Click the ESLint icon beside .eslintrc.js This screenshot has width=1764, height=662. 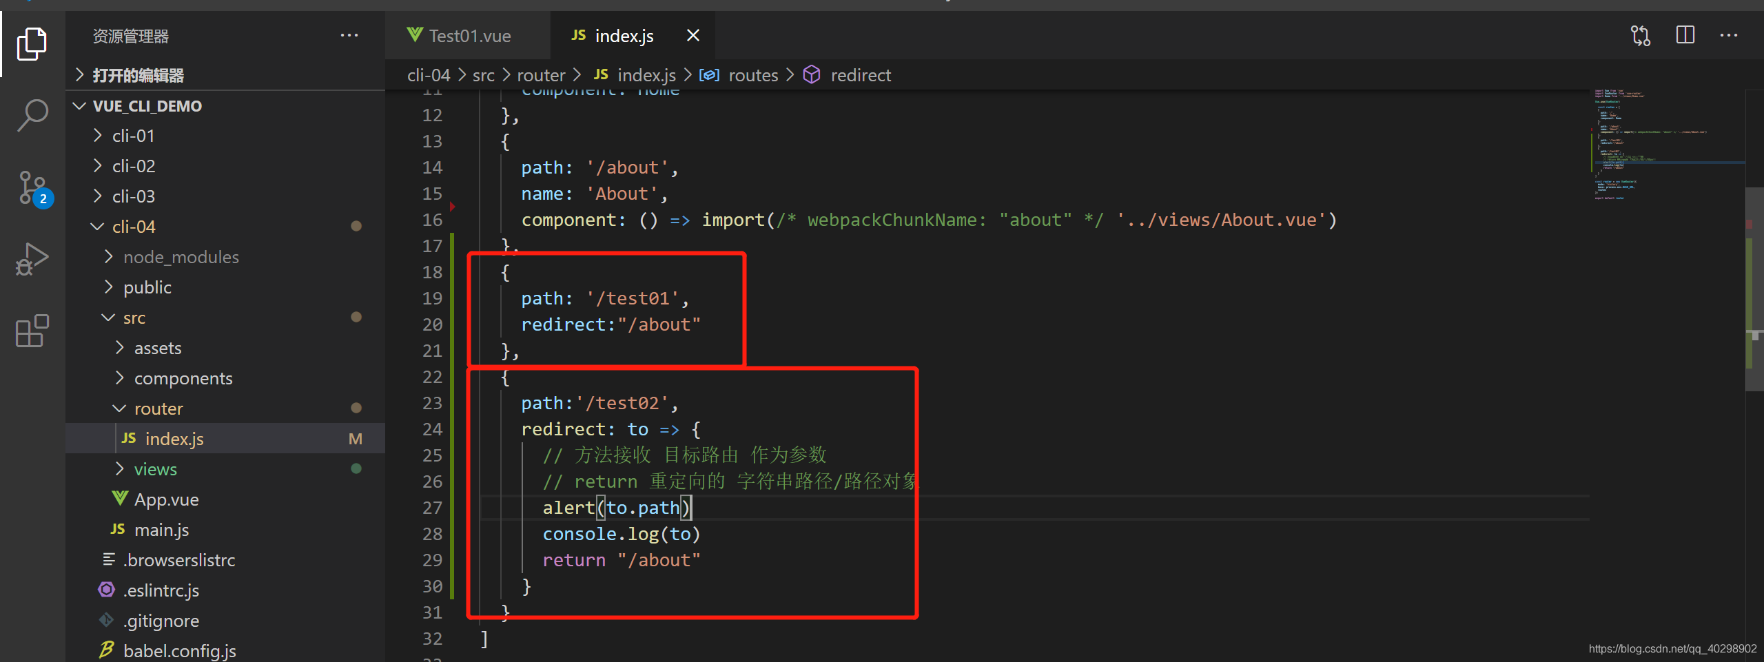click(x=107, y=590)
